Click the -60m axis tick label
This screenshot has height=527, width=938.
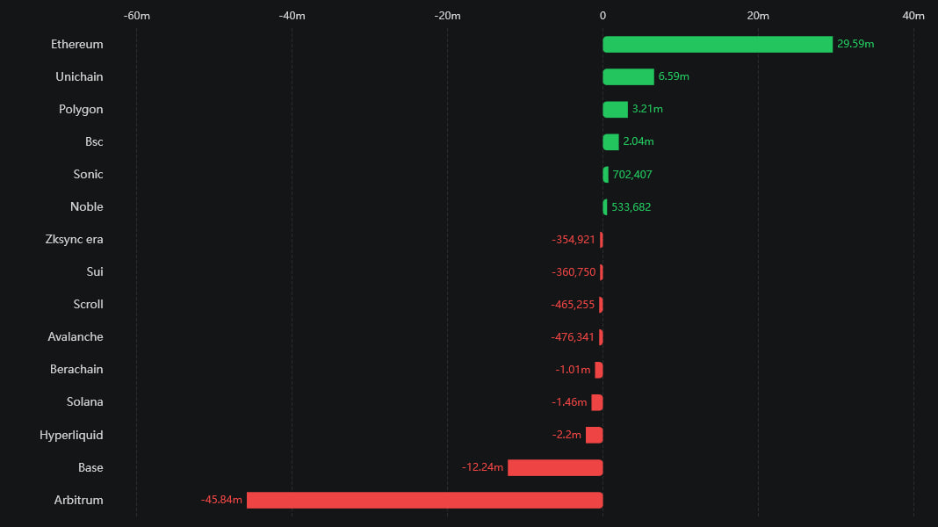[x=136, y=16]
